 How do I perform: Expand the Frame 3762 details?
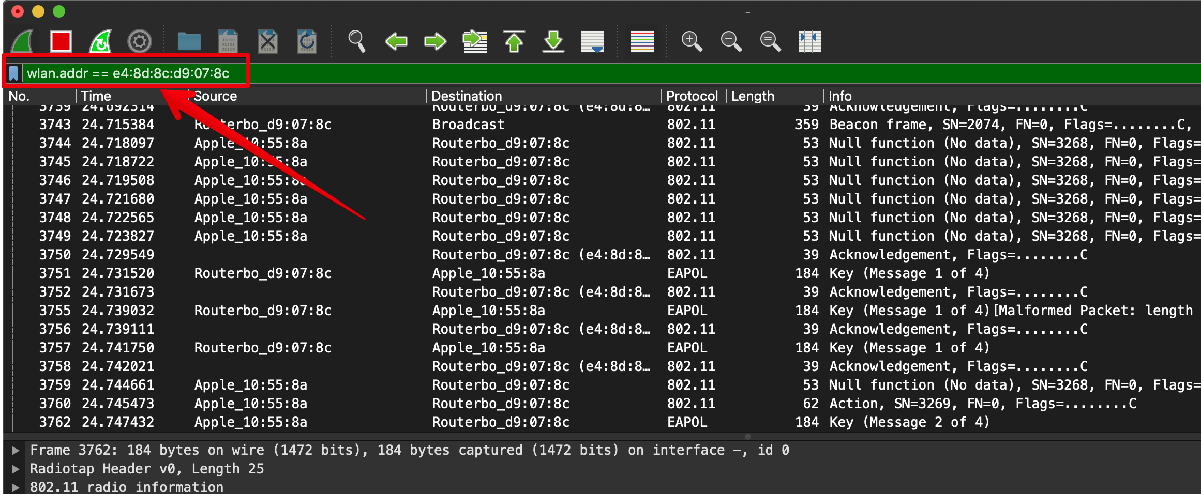pyautogui.click(x=16, y=450)
